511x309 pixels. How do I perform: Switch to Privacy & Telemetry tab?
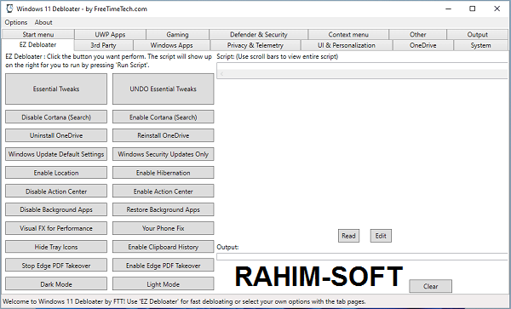[255, 45]
